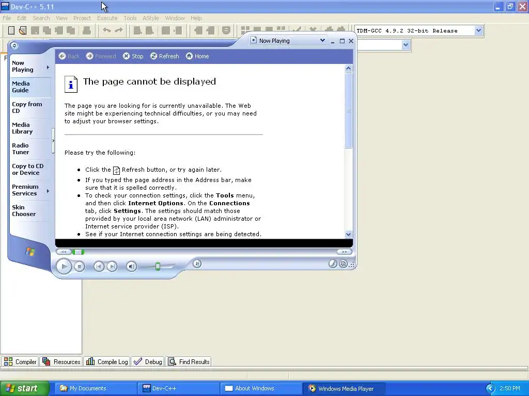Refresh the Media Guide page
Image resolution: width=529 pixels, height=396 pixels.
click(165, 56)
